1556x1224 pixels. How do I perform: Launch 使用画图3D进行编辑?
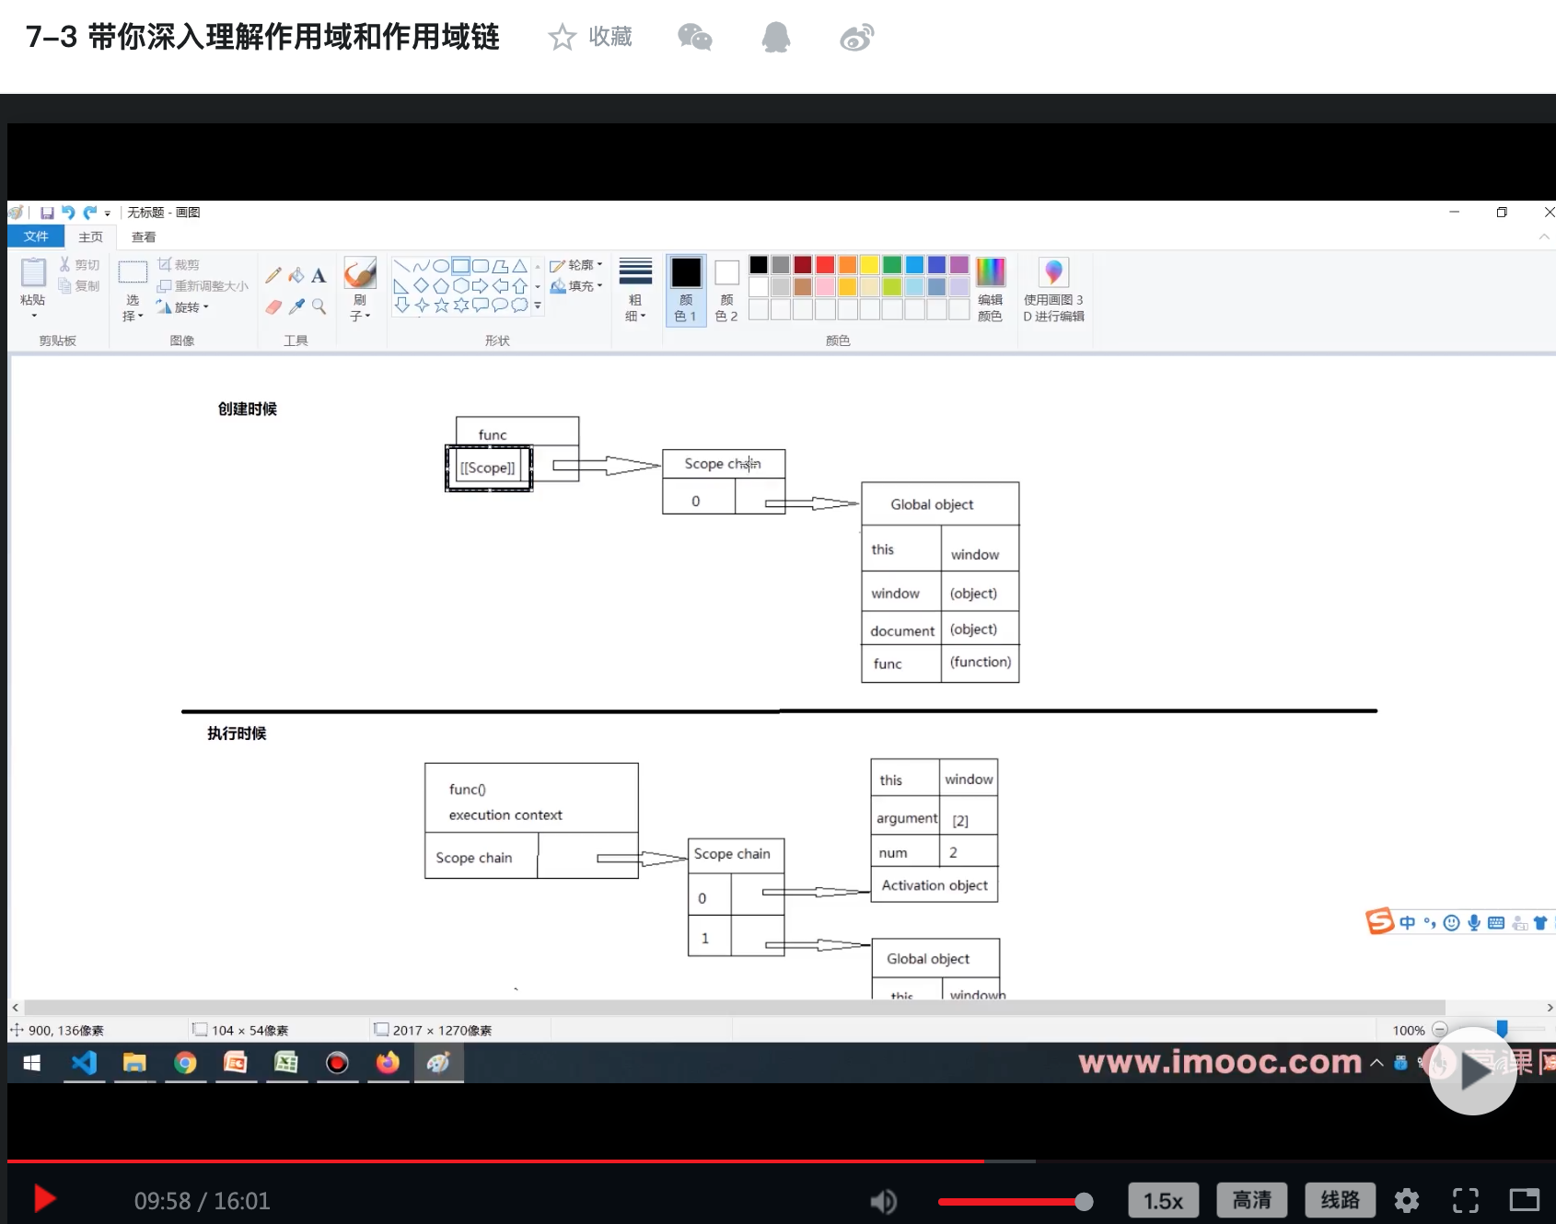[1053, 287]
